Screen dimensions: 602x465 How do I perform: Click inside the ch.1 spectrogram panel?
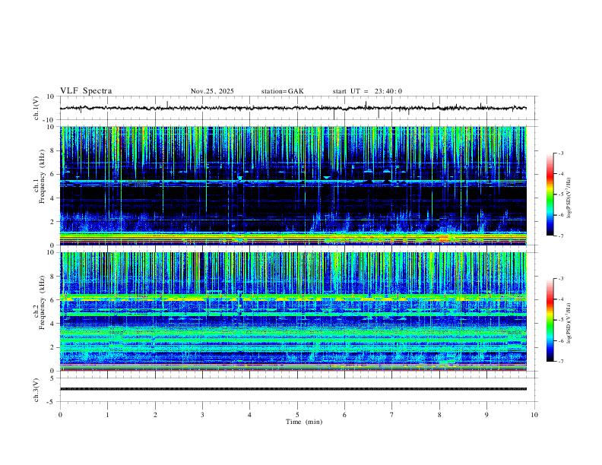[293, 185]
